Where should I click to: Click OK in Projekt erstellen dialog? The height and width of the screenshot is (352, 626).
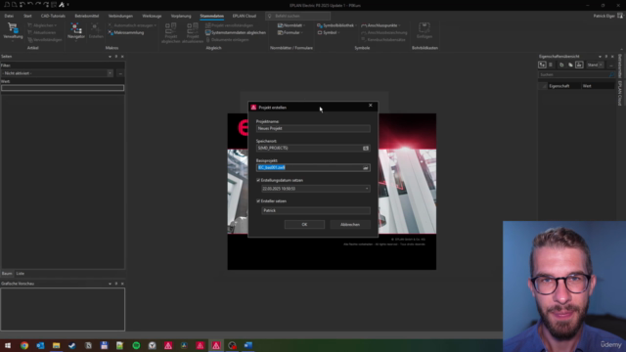(304, 225)
